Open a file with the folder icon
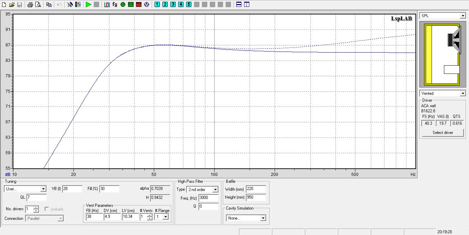Image resolution: width=469 pixels, height=235 pixels. pyautogui.click(x=12, y=4)
